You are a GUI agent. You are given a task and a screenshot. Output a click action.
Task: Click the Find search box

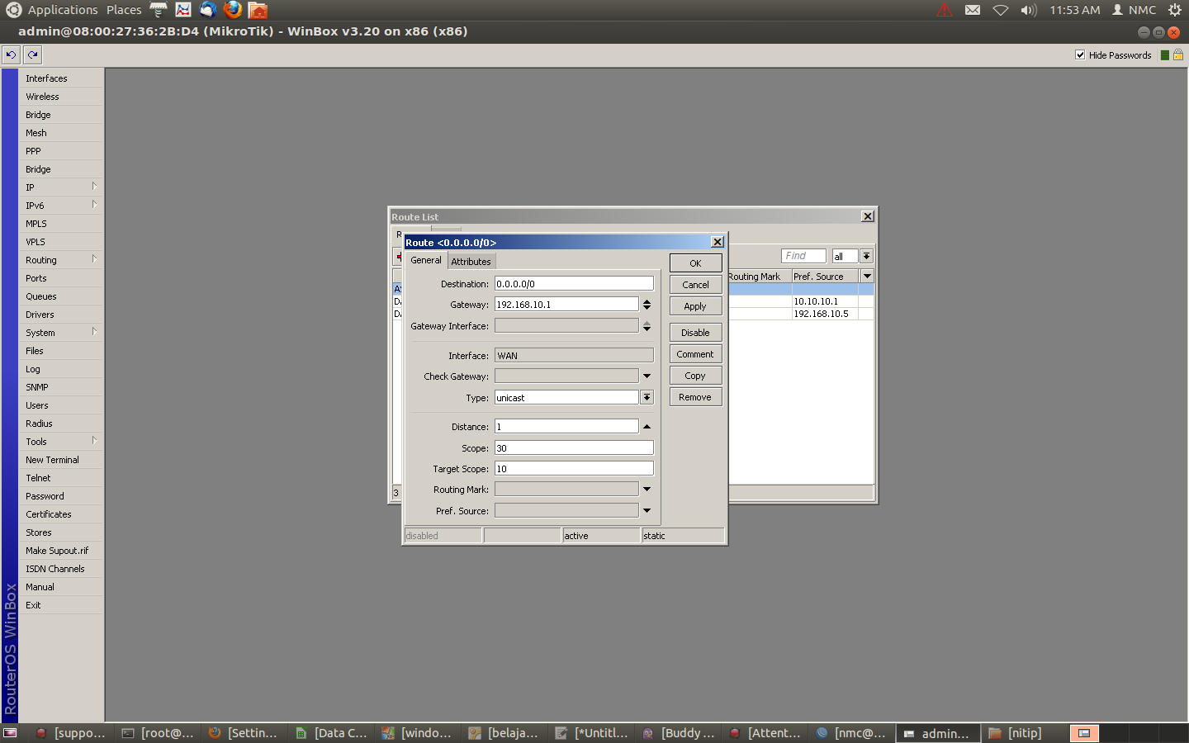pyautogui.click(x=803, y=257)
